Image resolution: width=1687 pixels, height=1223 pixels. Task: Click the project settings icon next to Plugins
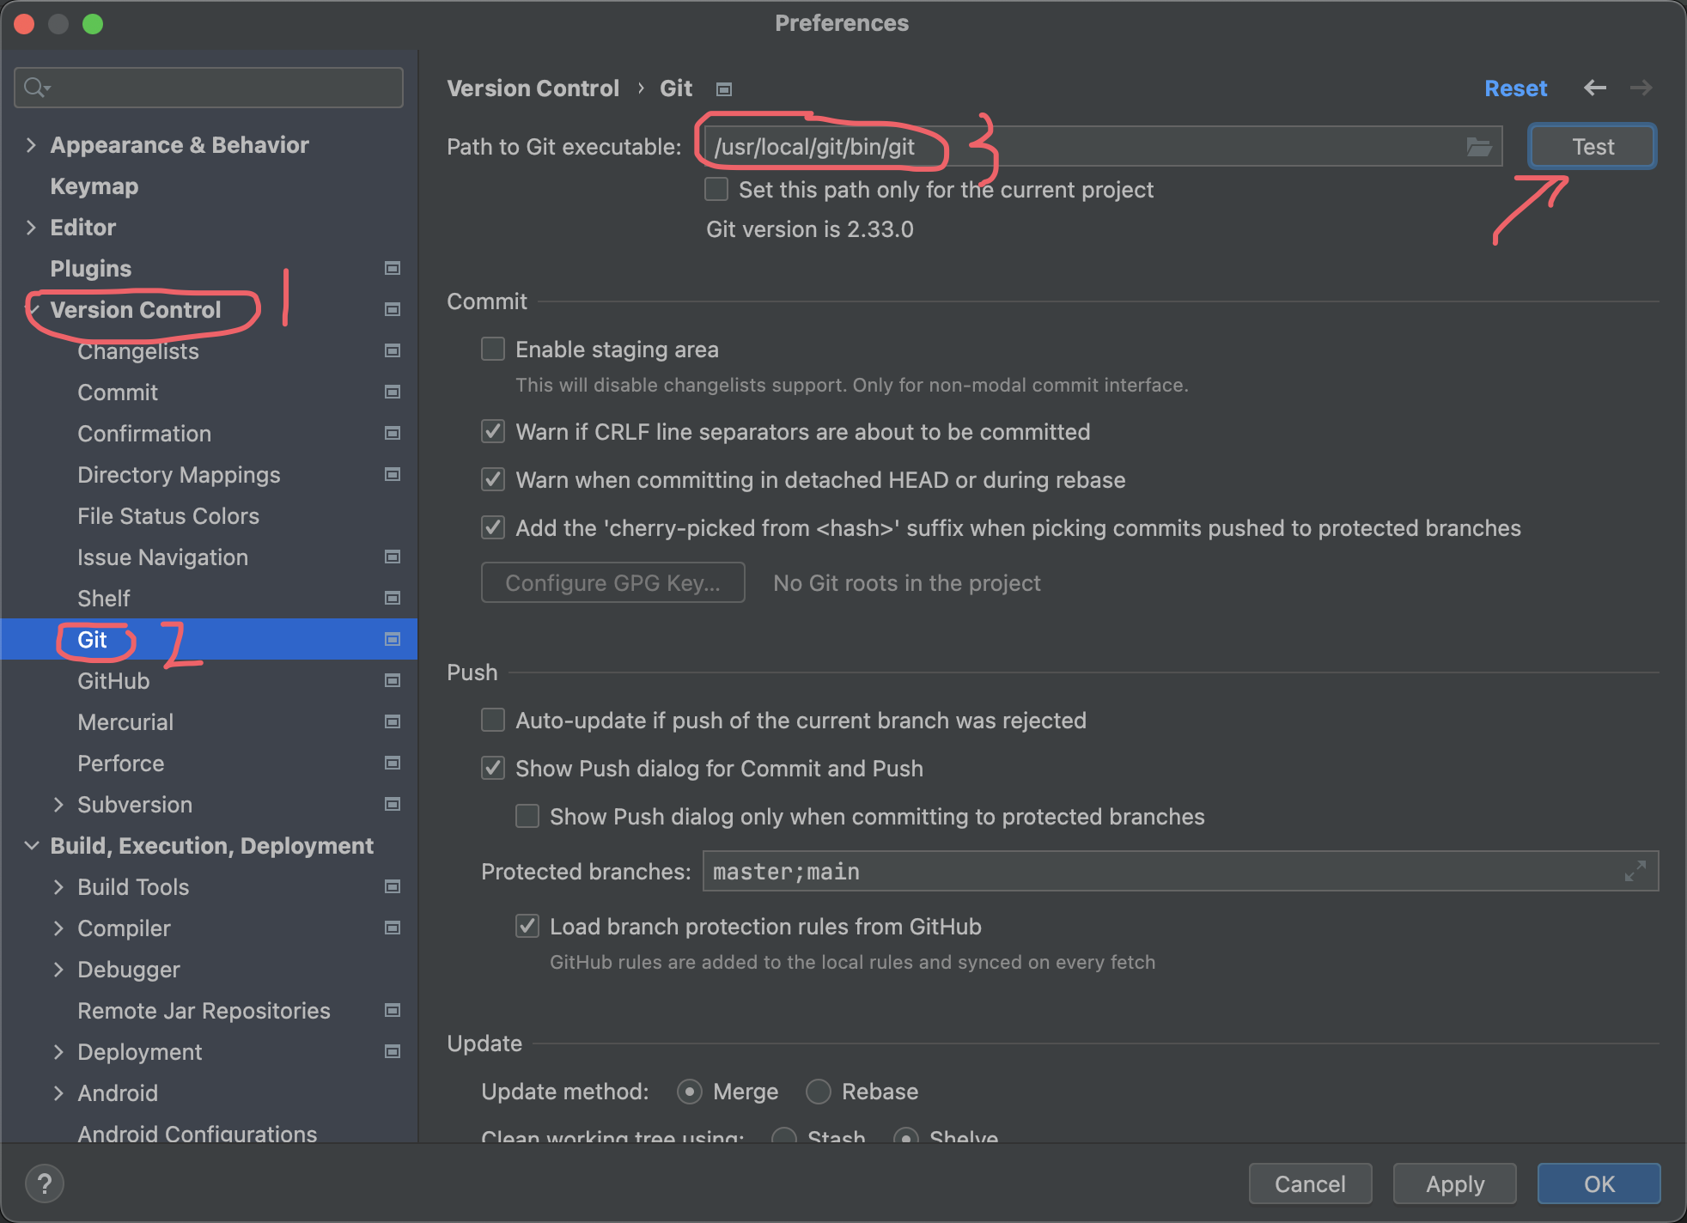click(393, 268)
